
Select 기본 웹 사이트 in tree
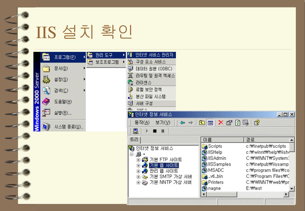tap(164, 165)
